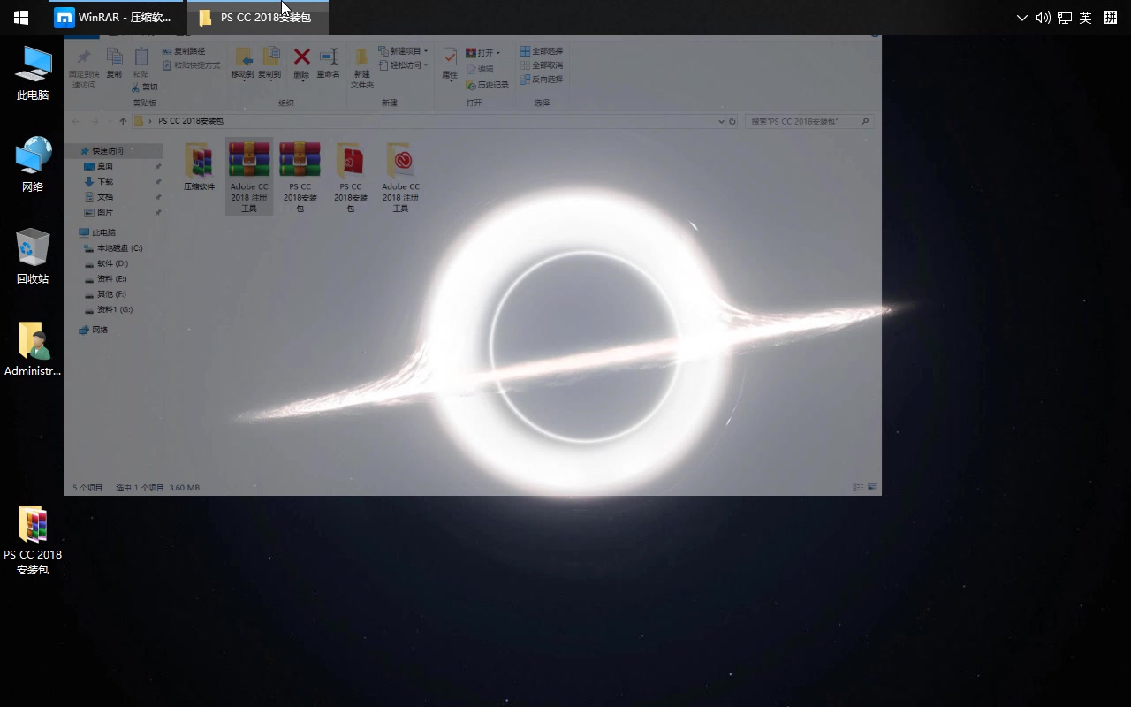Select 桌面 in navigation pane
1131x707 pixels.
pyautogui.click(x=98, y=166)
